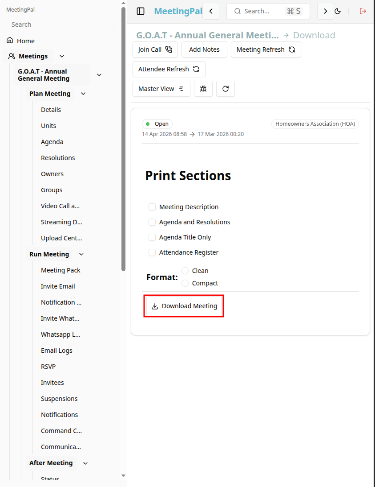Collapse the Plan Meeting chevron
The image size is (375, 487).
point(83,94)
